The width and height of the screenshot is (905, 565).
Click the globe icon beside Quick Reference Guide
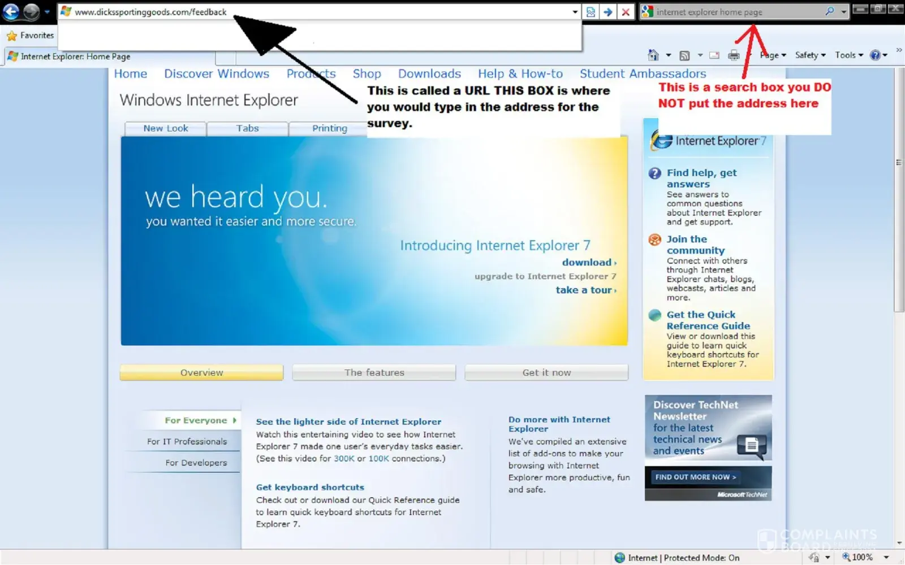(654, 315)
